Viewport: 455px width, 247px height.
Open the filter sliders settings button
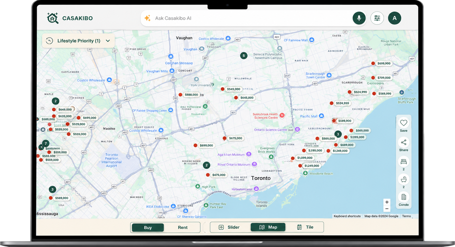[x=377, y=18]
